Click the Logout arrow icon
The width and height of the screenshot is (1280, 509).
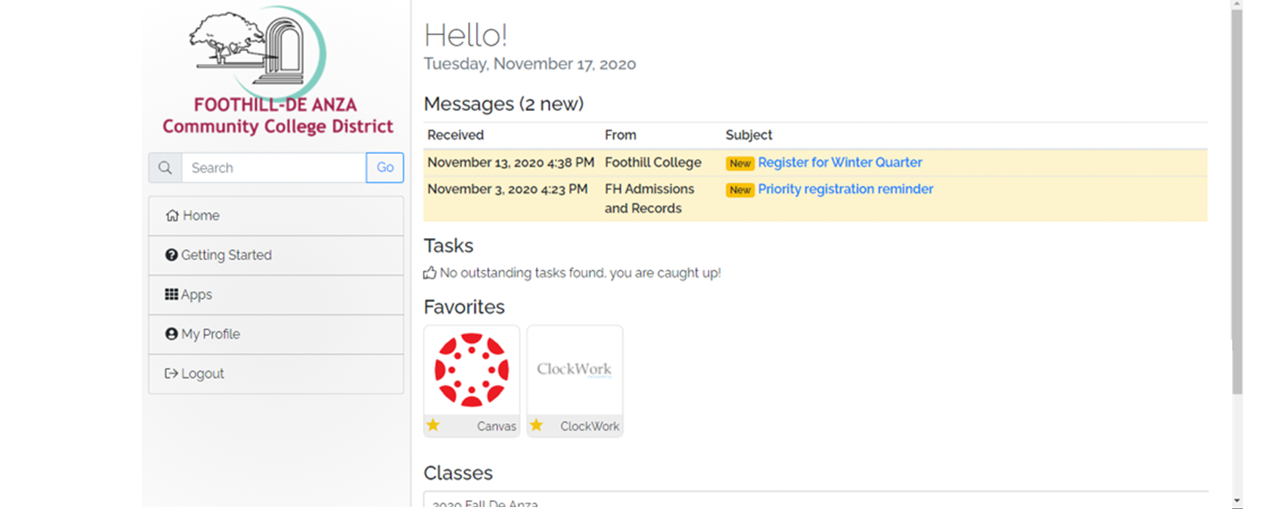coord(172,373)
